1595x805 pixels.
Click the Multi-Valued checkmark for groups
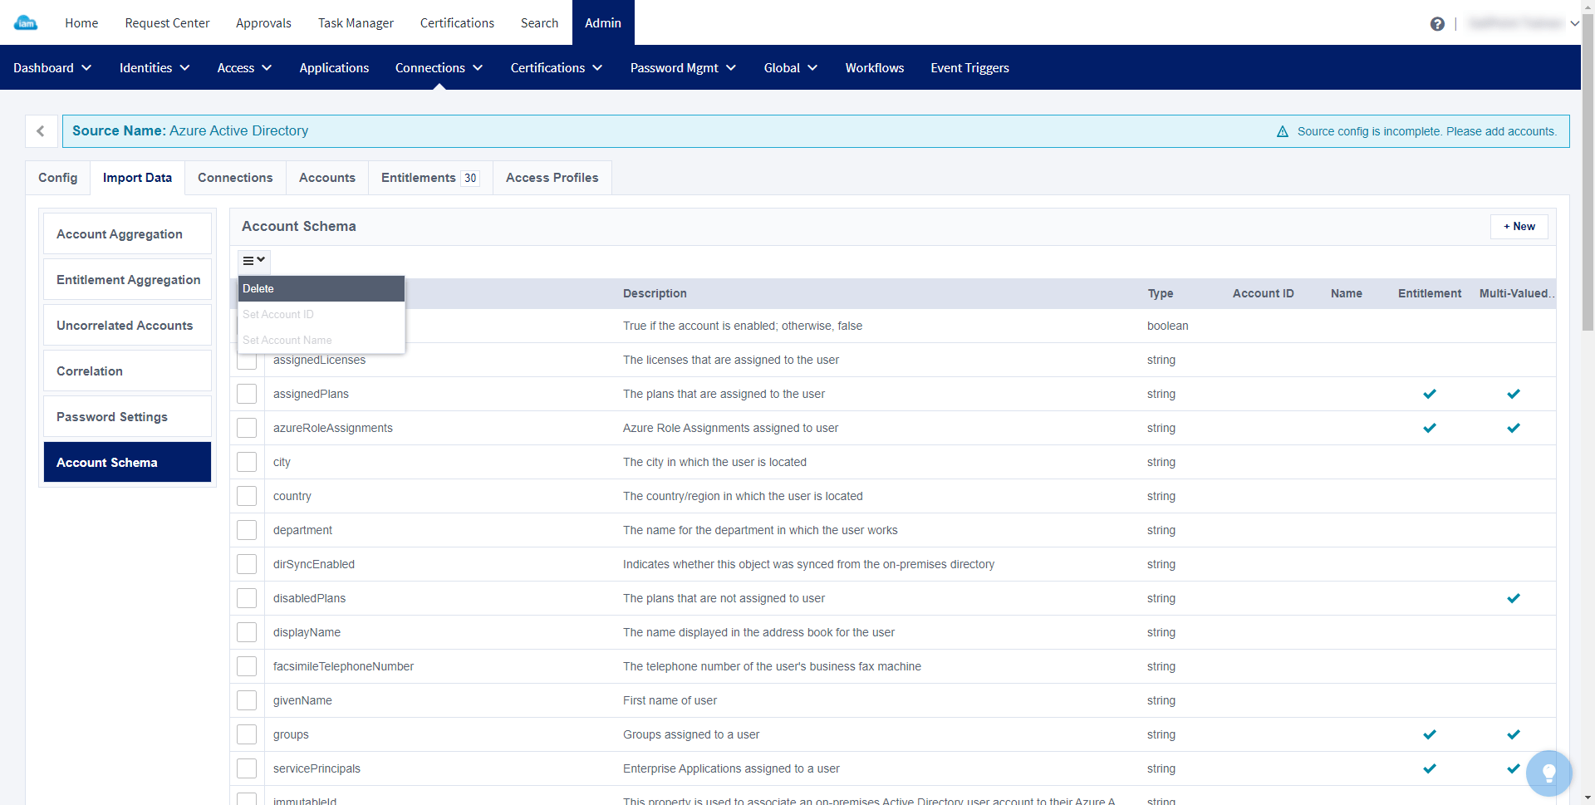coord(1514,734)
